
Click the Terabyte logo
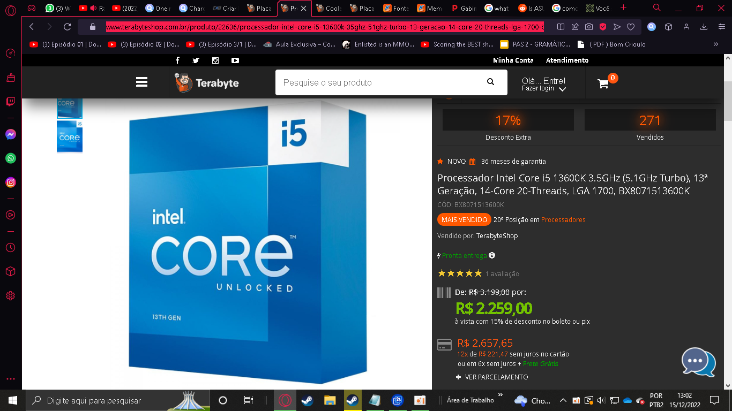(206, 83)
